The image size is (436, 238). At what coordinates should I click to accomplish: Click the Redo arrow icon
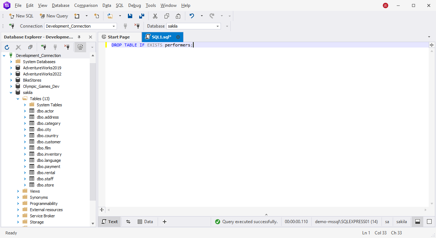point(212,16)
